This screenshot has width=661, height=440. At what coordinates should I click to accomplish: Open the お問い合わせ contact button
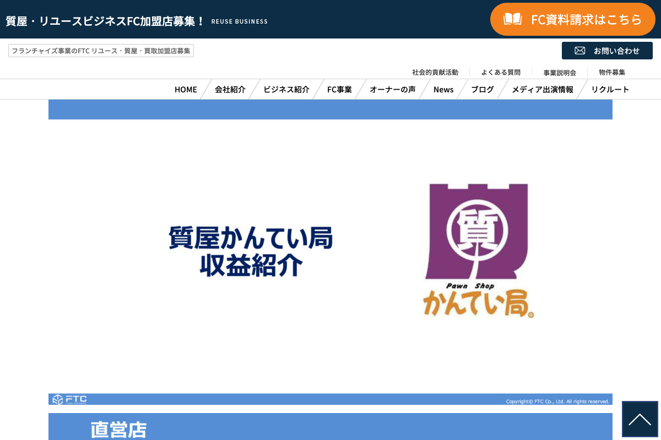coord(607,51)
